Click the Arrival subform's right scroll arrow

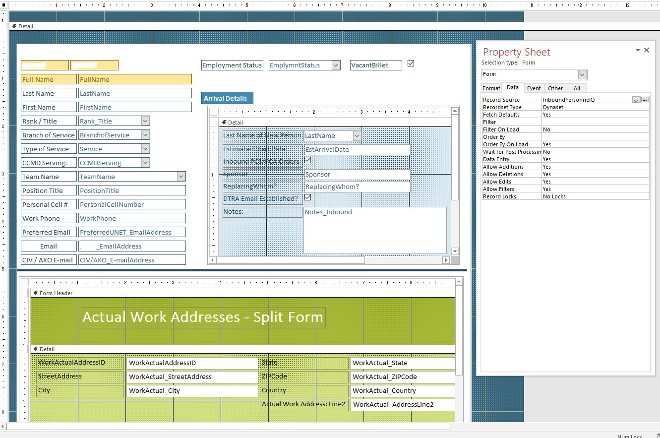pyautogui.click(x=446, y=260)
